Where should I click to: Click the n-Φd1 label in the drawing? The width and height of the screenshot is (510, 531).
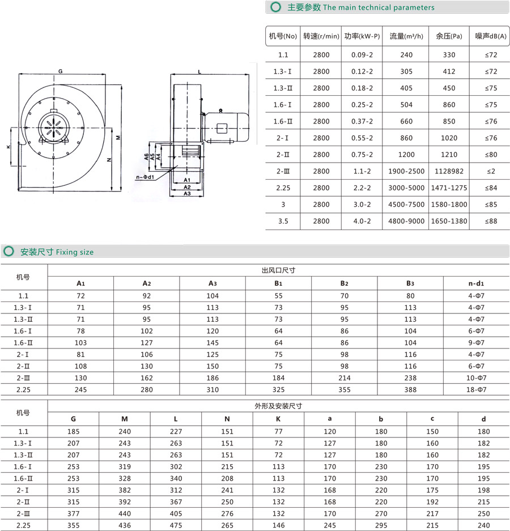point(145,177)
